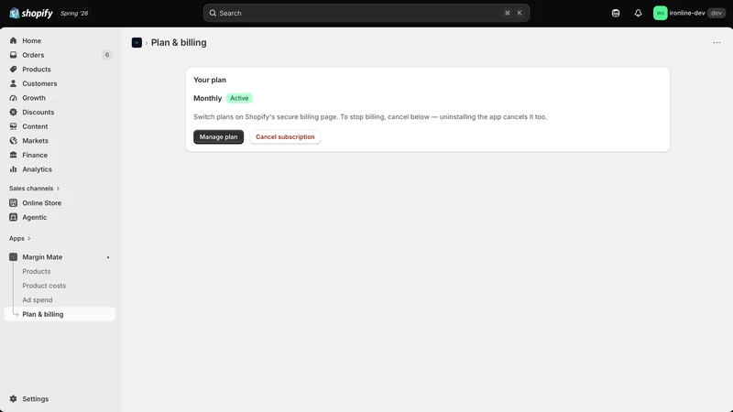Click the Growth gauge icon
The height and width of the screenshot is (412, 733).
[13, 98]
